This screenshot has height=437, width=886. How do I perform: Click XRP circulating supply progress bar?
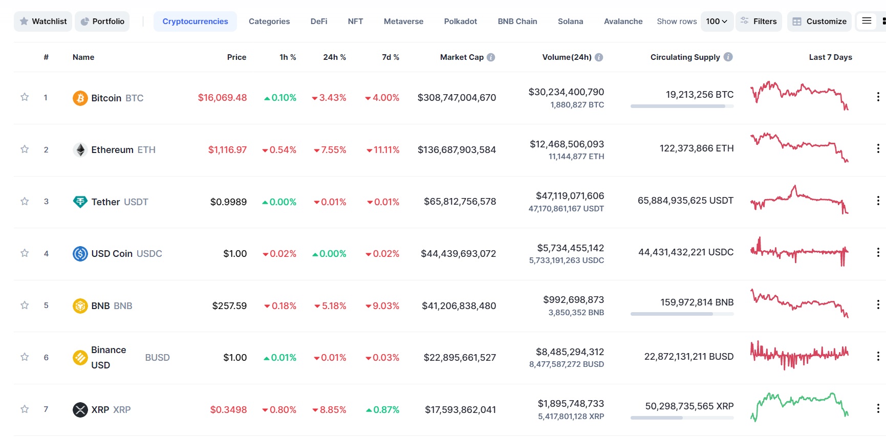point(682,418)
